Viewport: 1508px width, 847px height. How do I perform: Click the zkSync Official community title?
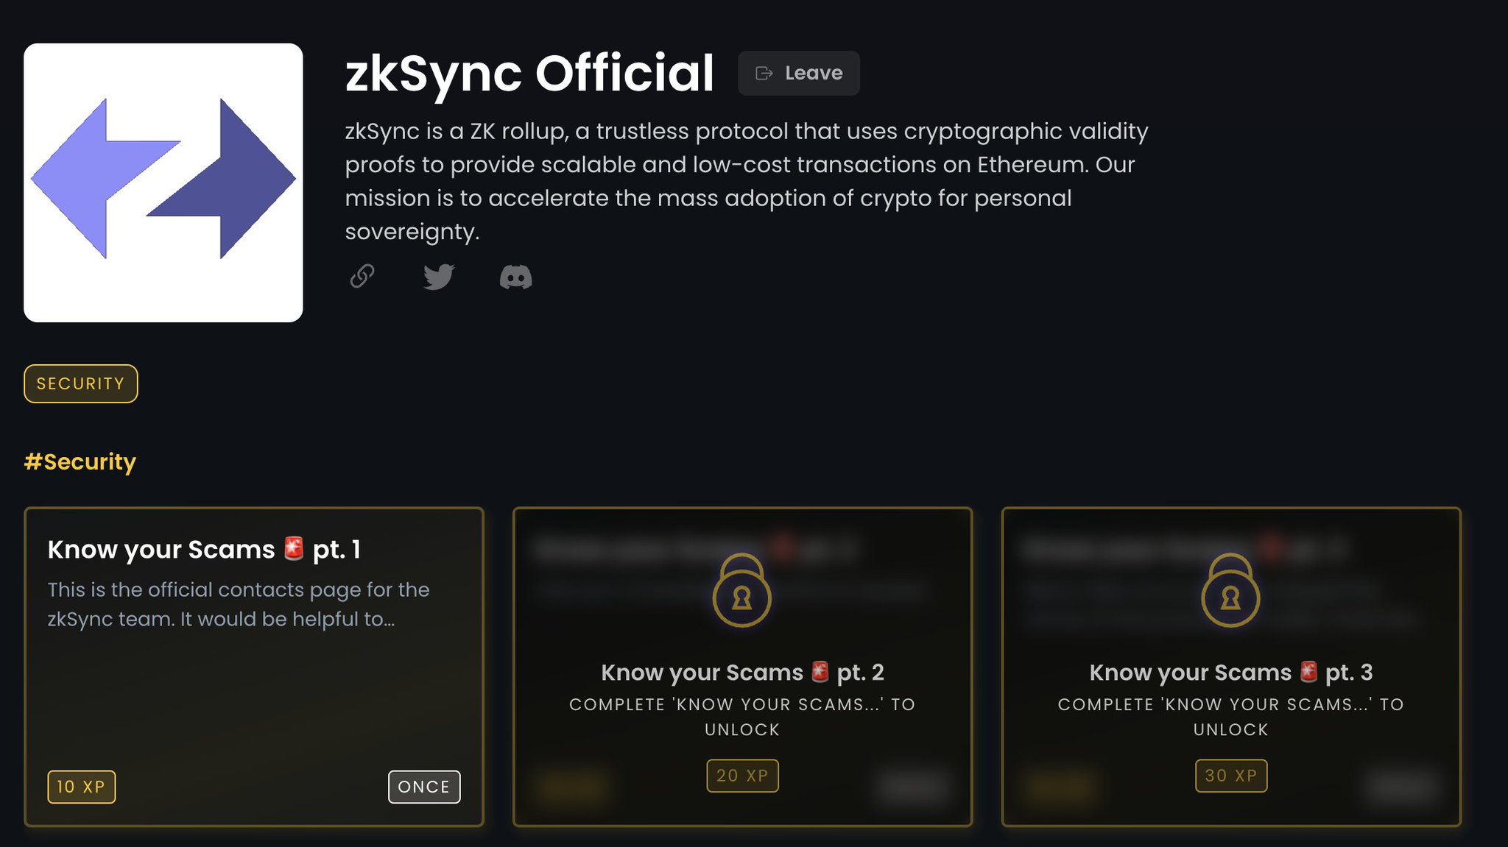tap(529, 72)
